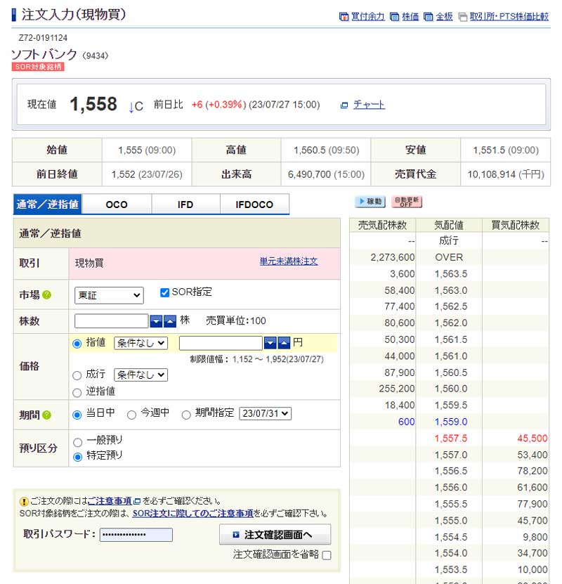Click the window icon beside 株価
This screenshot has width=562, height=584.
tap(394, 17)
